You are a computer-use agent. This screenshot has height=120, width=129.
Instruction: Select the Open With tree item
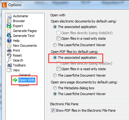(27, 80)
